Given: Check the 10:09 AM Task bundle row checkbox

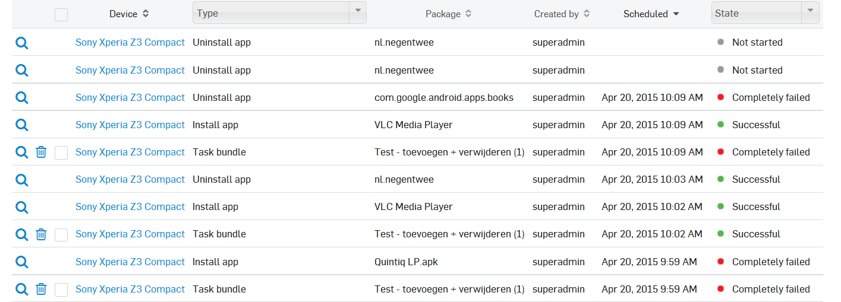Looking at the screenshot, I should (61, 152).
